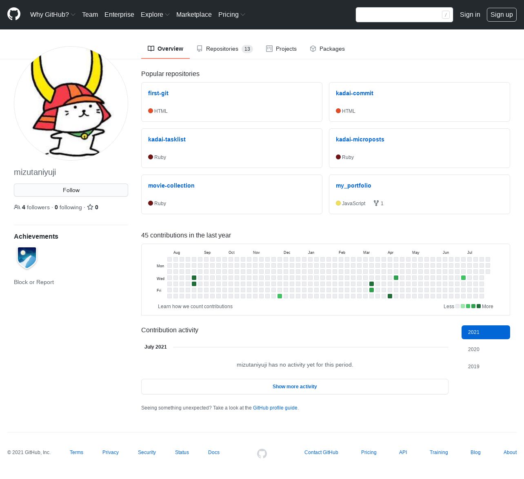Click the package cube icon beside Packages
The width and height of the screenshot is (524, 479).
313,49
